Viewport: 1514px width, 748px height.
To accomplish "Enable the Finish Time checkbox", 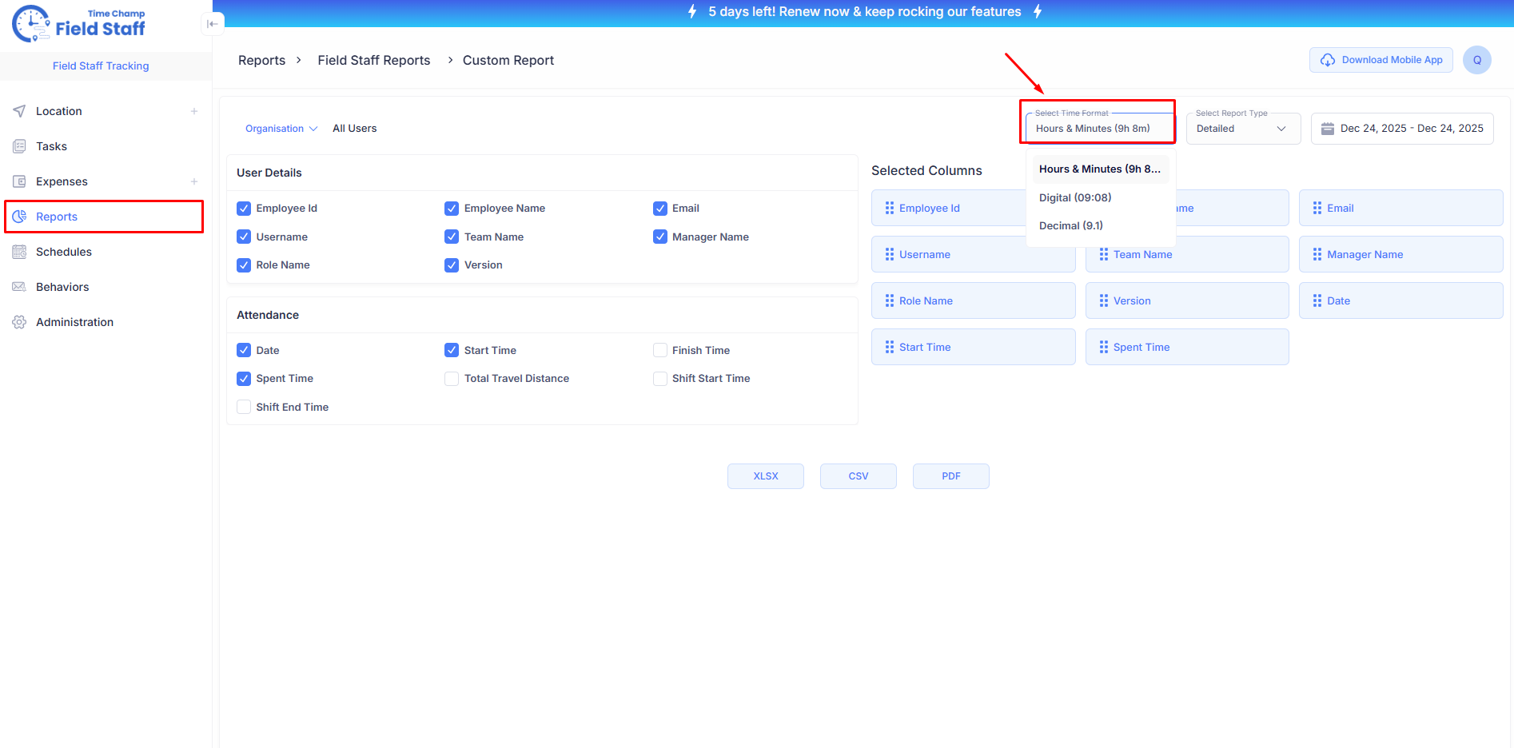I will [x=660, y=350].
